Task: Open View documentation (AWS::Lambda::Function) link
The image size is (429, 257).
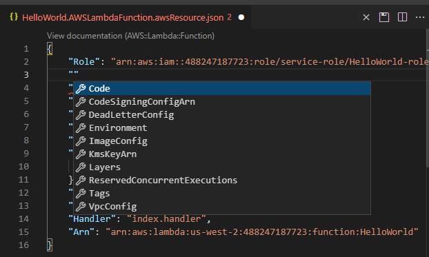Action: pyautogui.click(x=130, y=36)
